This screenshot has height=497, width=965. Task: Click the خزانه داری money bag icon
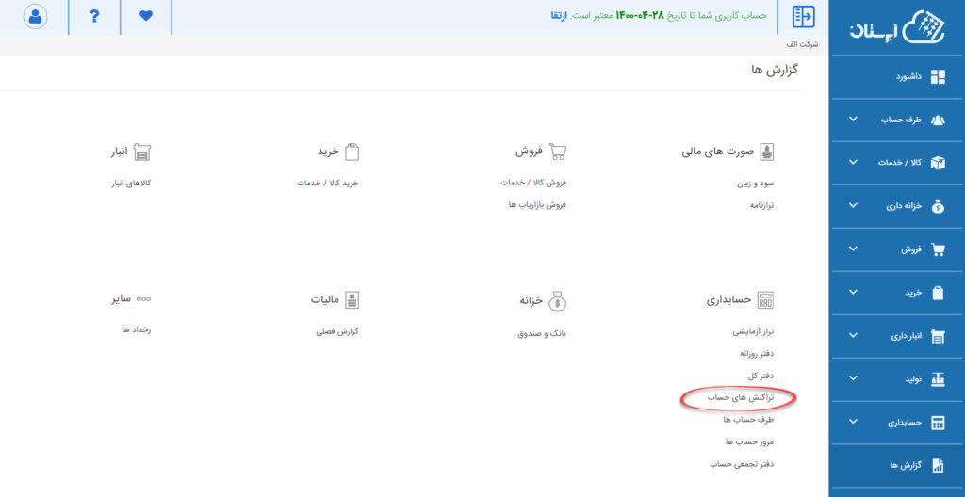pyautogui.click(x=938, y=206)
